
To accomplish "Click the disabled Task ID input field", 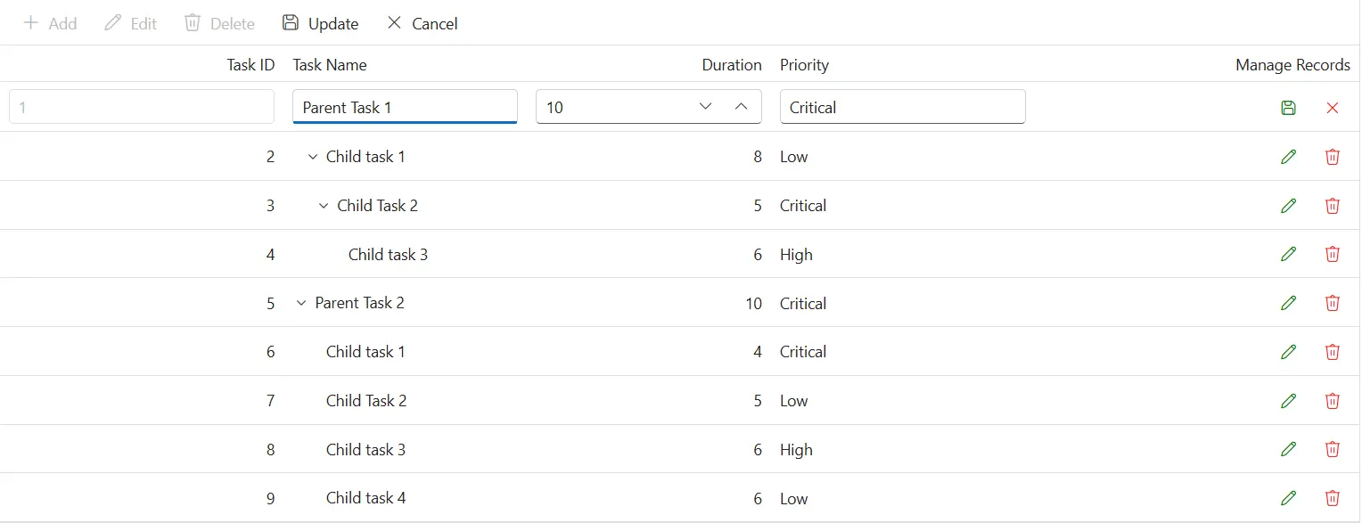I will click(142, 107).
